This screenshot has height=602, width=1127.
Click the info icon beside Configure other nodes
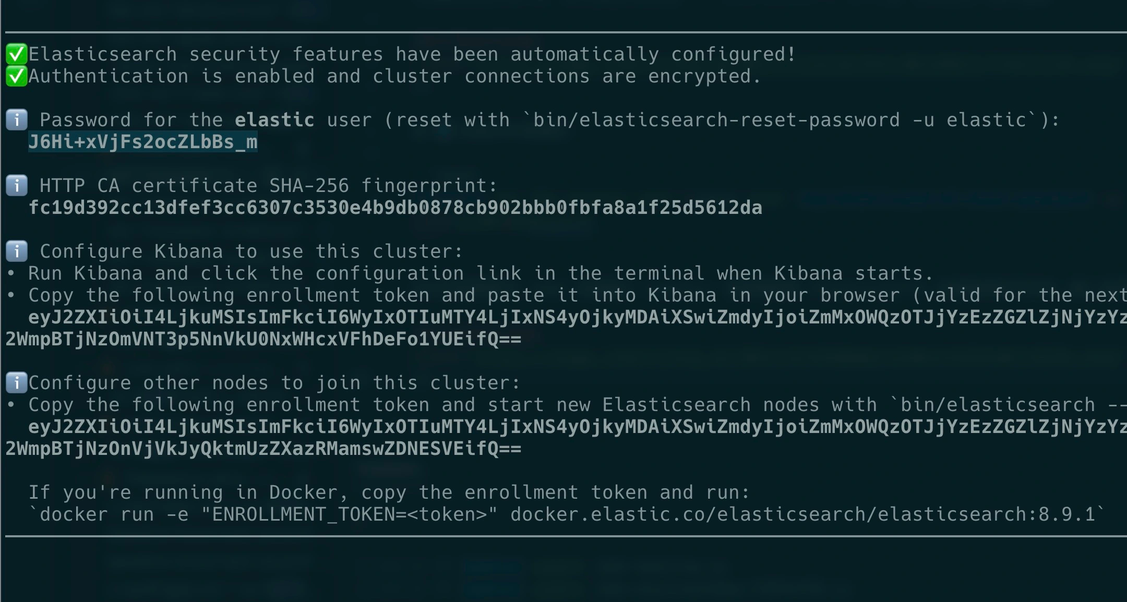tap(17, 383)
